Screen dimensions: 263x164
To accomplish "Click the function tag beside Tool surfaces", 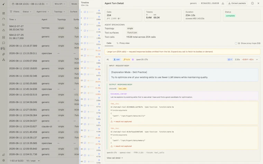I will (132, 33).
